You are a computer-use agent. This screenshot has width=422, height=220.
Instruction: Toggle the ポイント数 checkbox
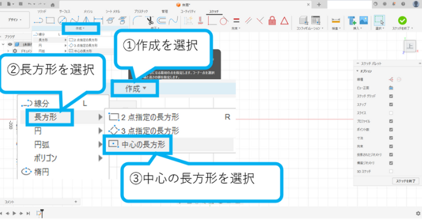tap(391, 130)
